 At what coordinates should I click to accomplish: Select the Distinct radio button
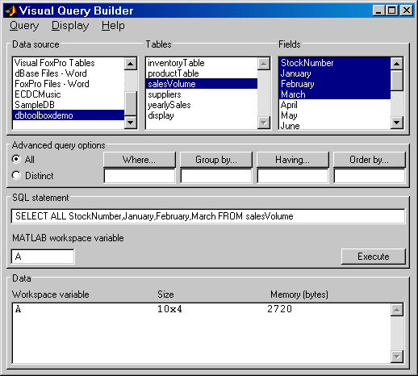[x=16, y=175]
